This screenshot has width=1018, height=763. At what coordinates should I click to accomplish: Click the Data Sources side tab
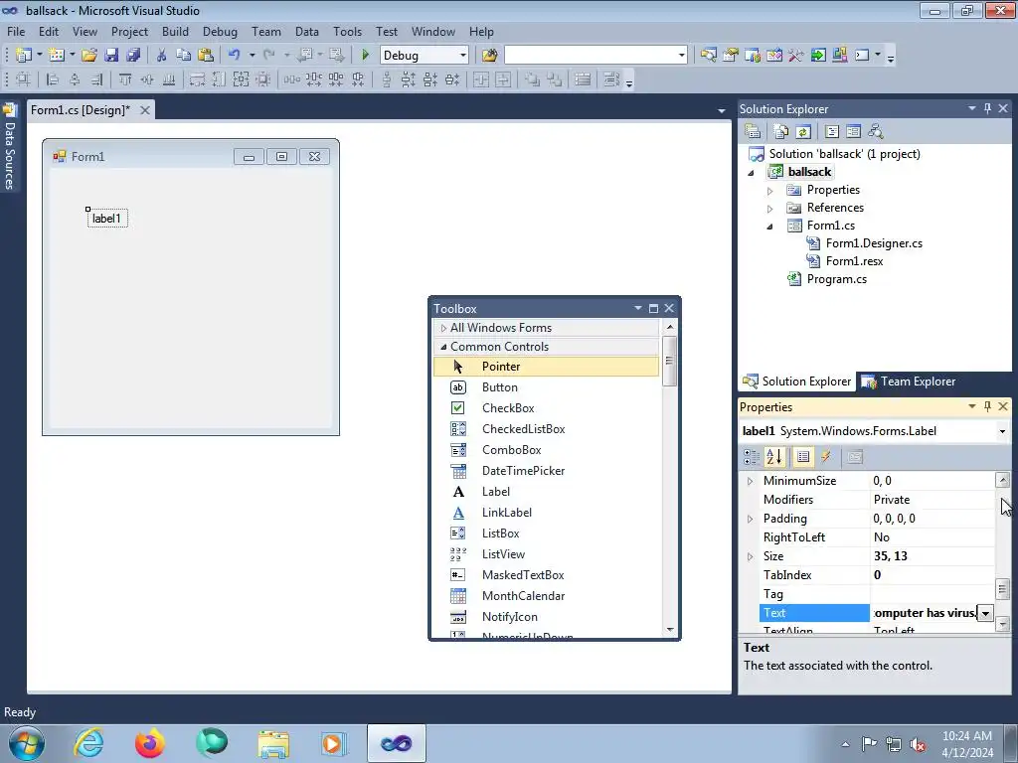coord(9,147)
